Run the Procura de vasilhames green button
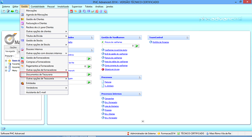252x137 pixels. [x=137, y=46]
